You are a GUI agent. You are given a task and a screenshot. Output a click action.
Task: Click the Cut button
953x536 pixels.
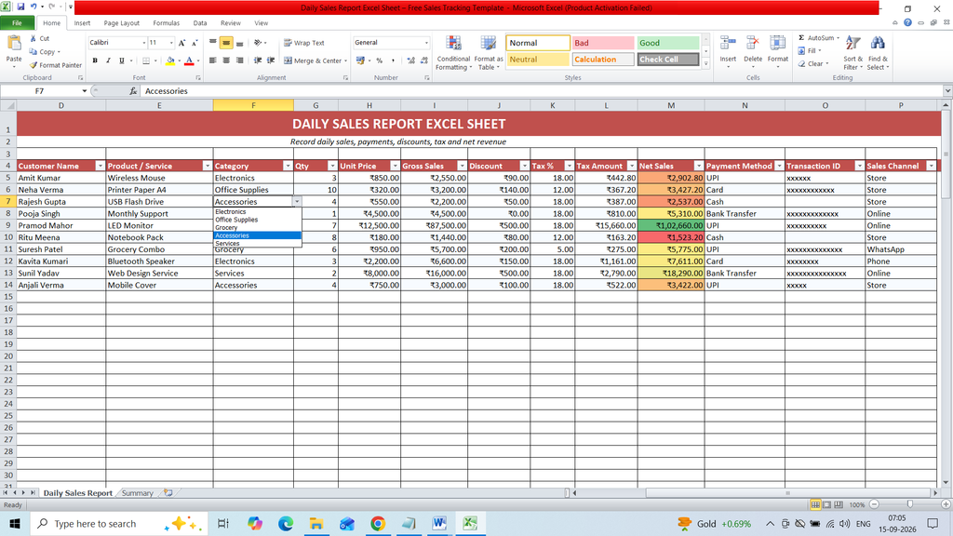[x=39, y=38]
